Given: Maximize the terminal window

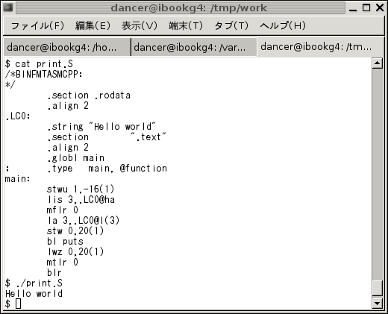Looking at the screenshot, I should pyautogui.click(x=366, y=8).
